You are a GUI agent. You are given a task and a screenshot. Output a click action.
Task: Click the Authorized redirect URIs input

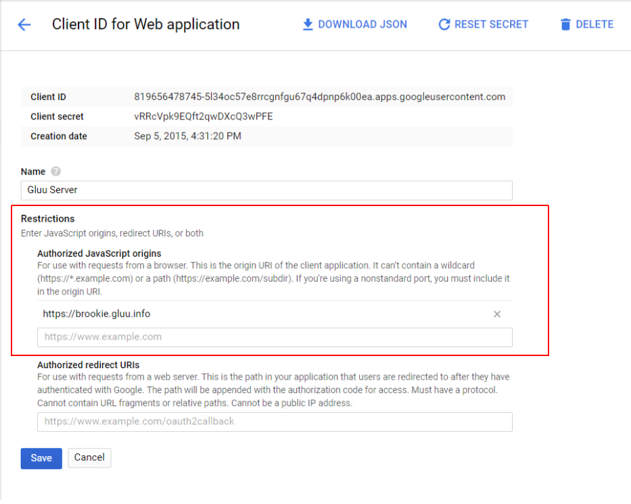(271, 422)
